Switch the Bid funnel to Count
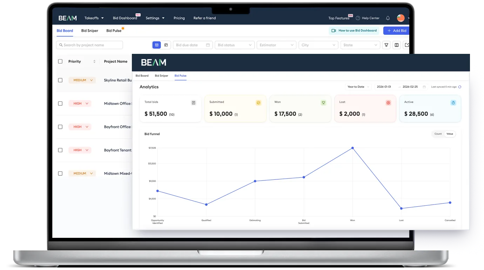This screenshot has height=270, width=484. pos(438,134)
